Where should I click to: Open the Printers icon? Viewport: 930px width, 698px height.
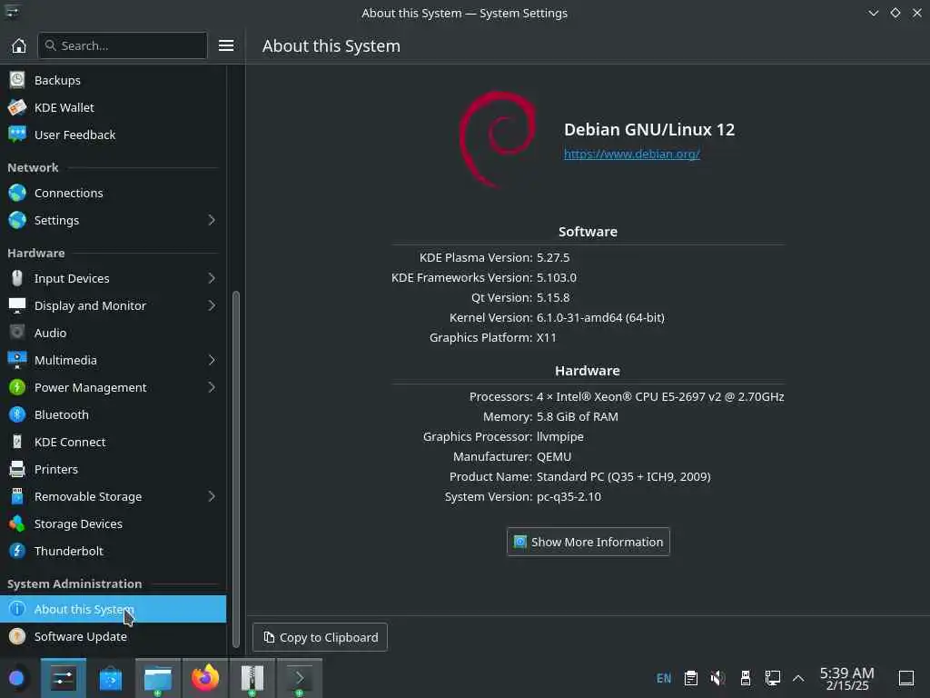click(x=17, y=469)
